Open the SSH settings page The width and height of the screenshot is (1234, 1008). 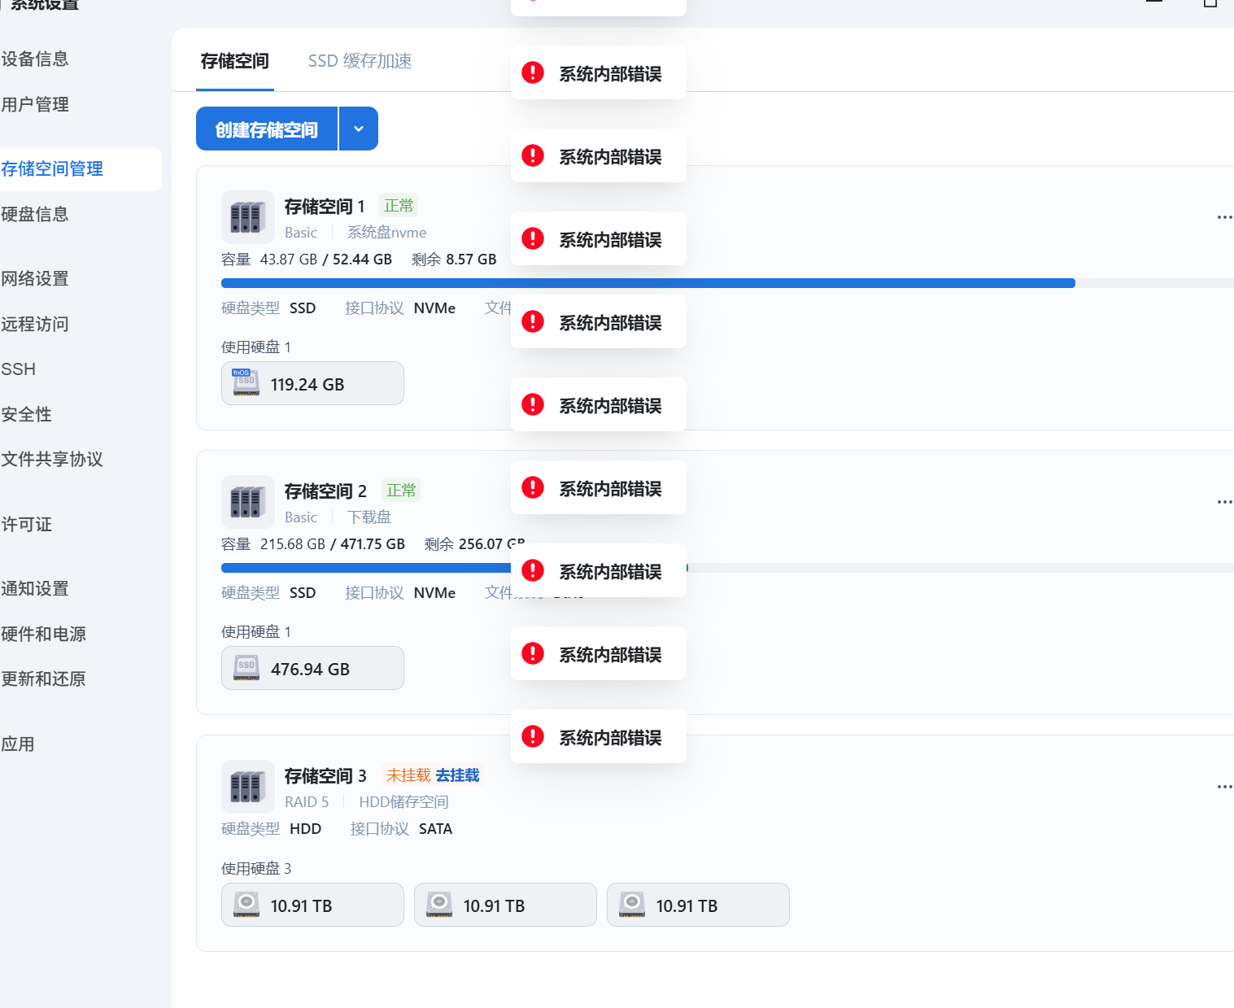(19, 369)
